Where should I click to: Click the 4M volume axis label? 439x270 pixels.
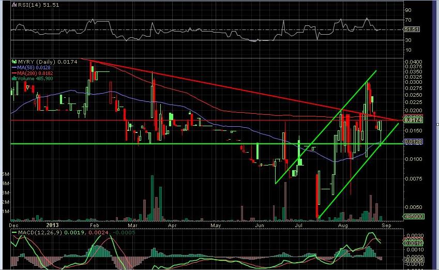6,184
